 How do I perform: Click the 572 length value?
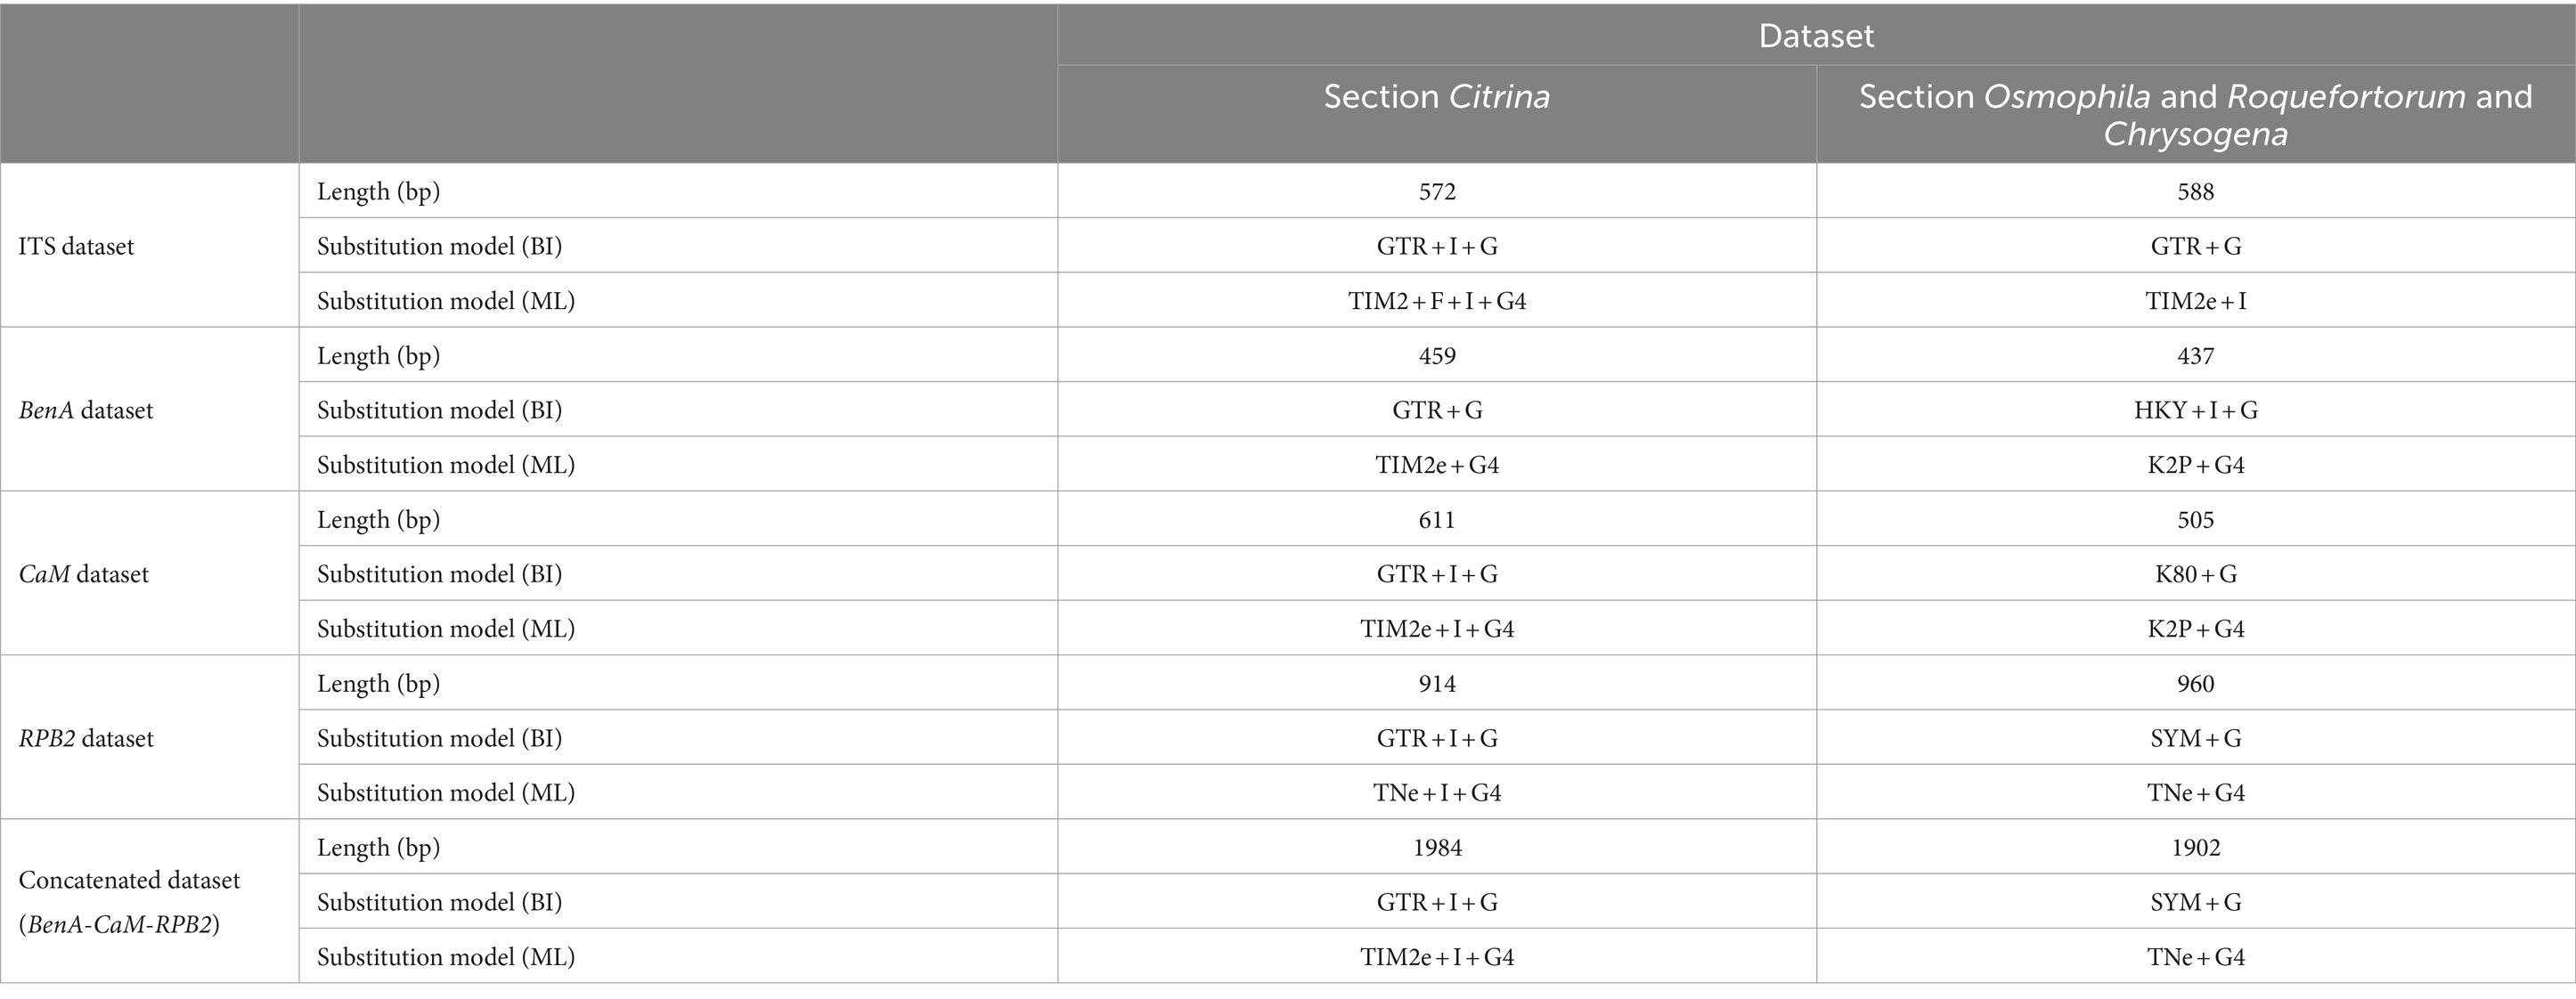pyautogui.click(x=1437, y=191)
